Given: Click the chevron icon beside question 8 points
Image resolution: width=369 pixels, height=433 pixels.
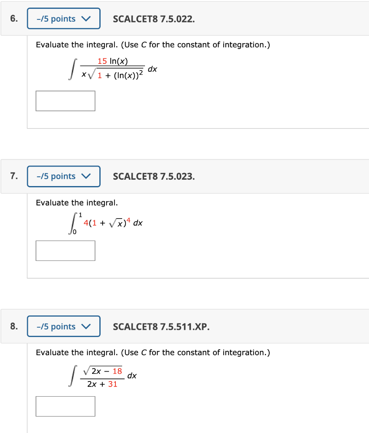Looking at the screenshot, I should pos(86,326).
